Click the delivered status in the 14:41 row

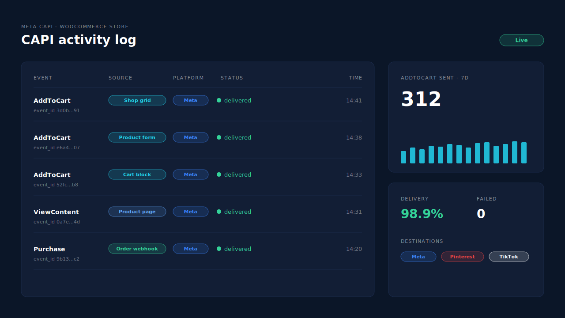tap(237, 100)
